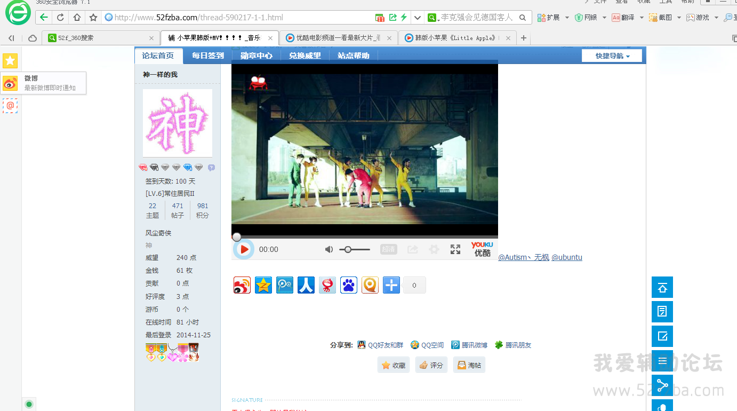This screenshot has width=737, height=411.
Task: Open the mail @ icon in left sidebar
Action: click(x=10, y=106)
